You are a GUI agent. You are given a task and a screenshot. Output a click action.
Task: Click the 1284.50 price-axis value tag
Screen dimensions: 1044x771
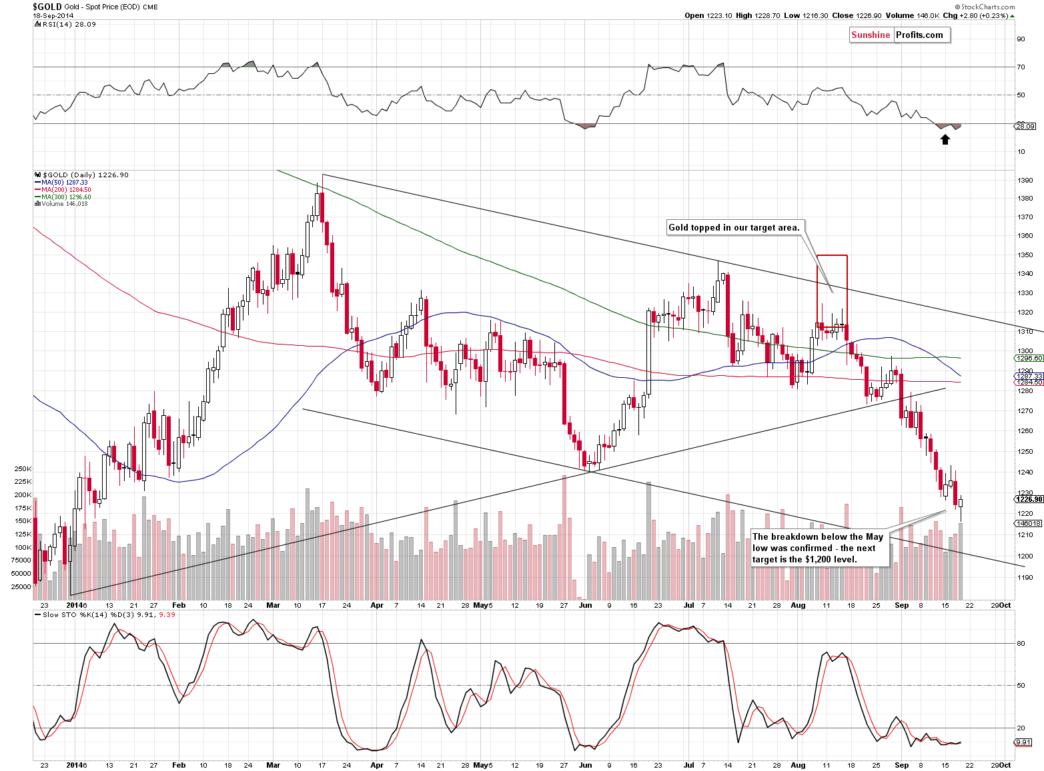[1029, 383]
